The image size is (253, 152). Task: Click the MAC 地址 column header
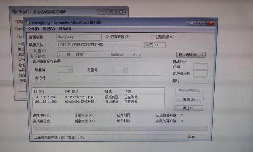[71, 92]
